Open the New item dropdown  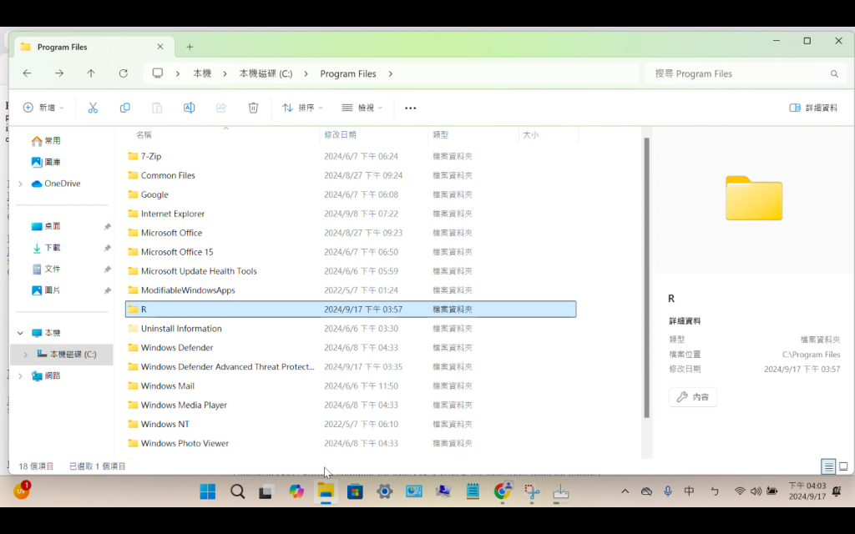coord(43,108)
